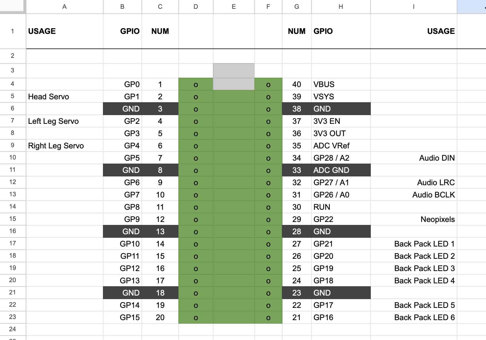The width and height of the screenshot is (486, 340).
Task: Select the Audio BCLK cell
Action: (x=413, y=195)
